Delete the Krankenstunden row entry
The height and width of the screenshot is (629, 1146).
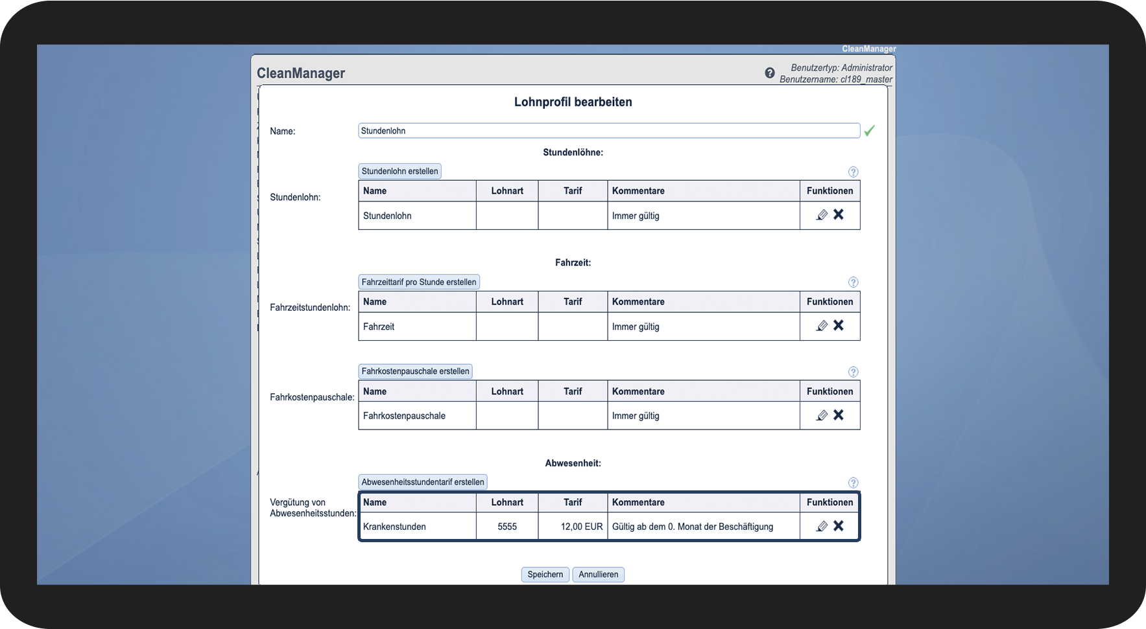coord(839,526)
